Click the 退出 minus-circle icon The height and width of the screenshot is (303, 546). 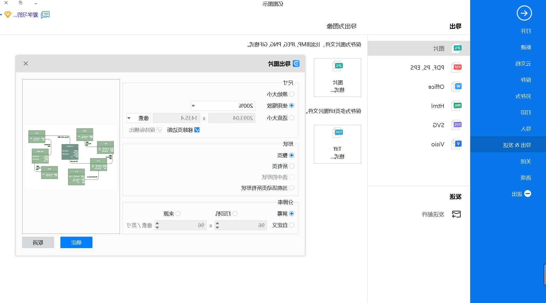(528, 194)
